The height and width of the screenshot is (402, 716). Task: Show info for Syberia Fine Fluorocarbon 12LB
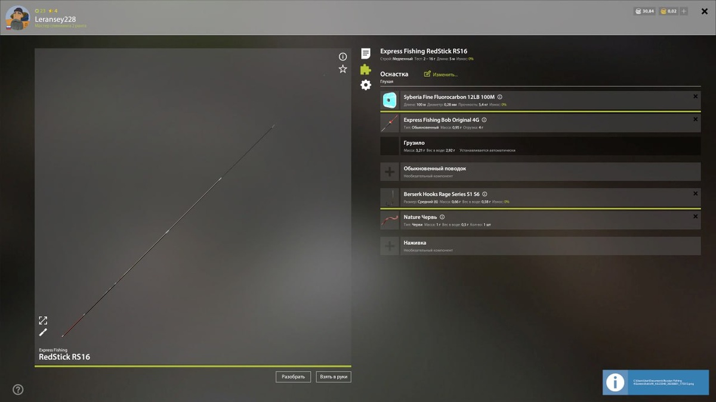point(500,96)
